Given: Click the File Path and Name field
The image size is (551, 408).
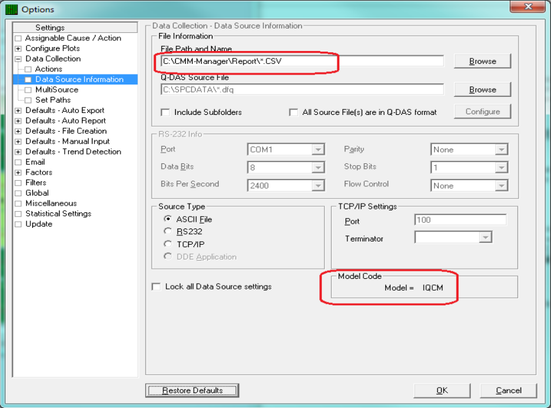Looking at the screenshot, I should pyautogui.click(x=301, y=61).
